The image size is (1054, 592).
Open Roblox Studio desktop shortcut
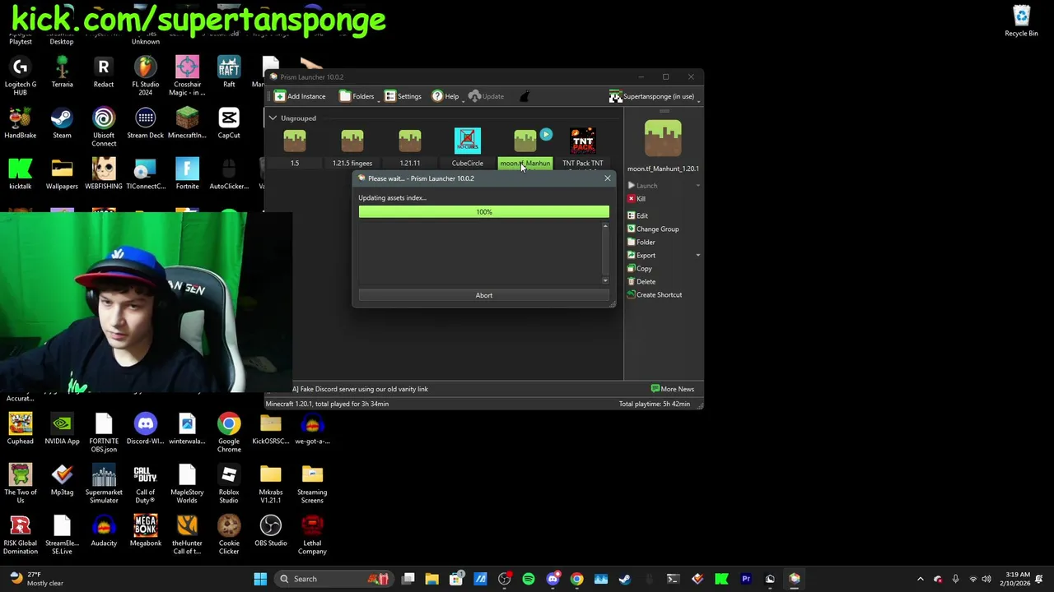click(229, 483)
